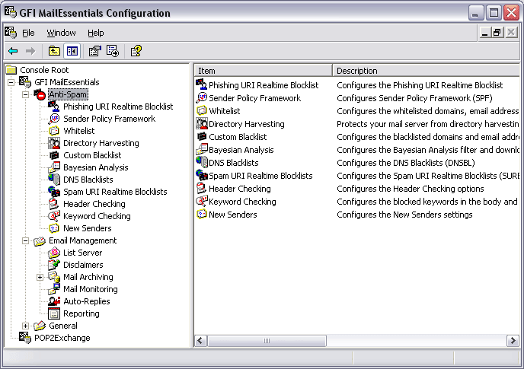Click New Senders icon in the tree
524x369 pixels.
54,228
